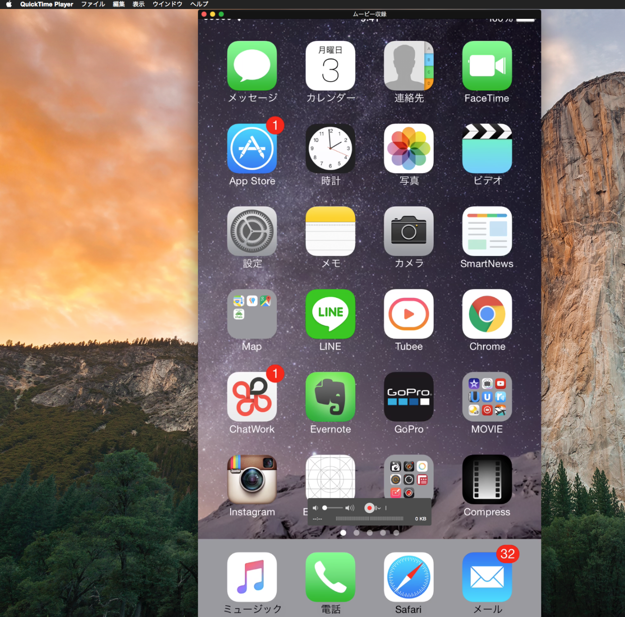
Task: Open the 電話 phone app in dock
Action: coord(330,577)
